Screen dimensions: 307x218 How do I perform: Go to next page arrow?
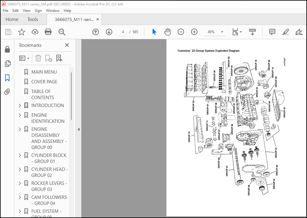click(109, 32)
